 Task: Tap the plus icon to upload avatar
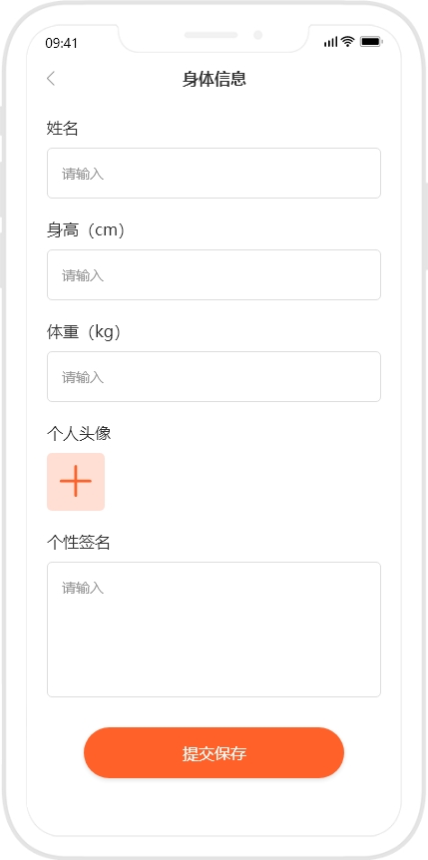[x=76, y=482]
